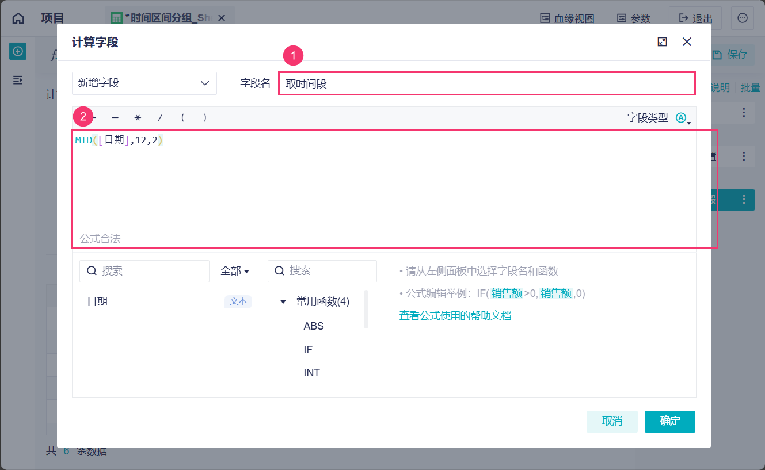765x470 pixels.
Task: Click the 确定 confirm button
Action: pos(670,421)
